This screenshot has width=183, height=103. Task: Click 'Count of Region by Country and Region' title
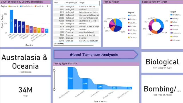pyautogui.click(x=22, y=2)
